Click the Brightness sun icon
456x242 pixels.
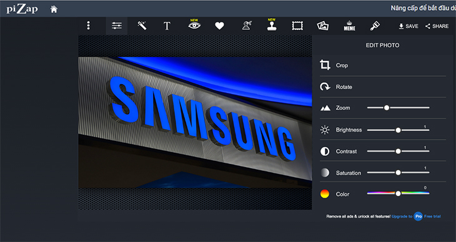coord(325,130)
